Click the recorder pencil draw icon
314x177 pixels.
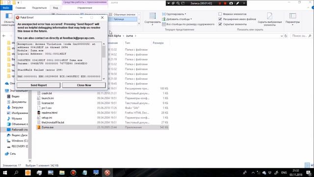coord(237,3)
